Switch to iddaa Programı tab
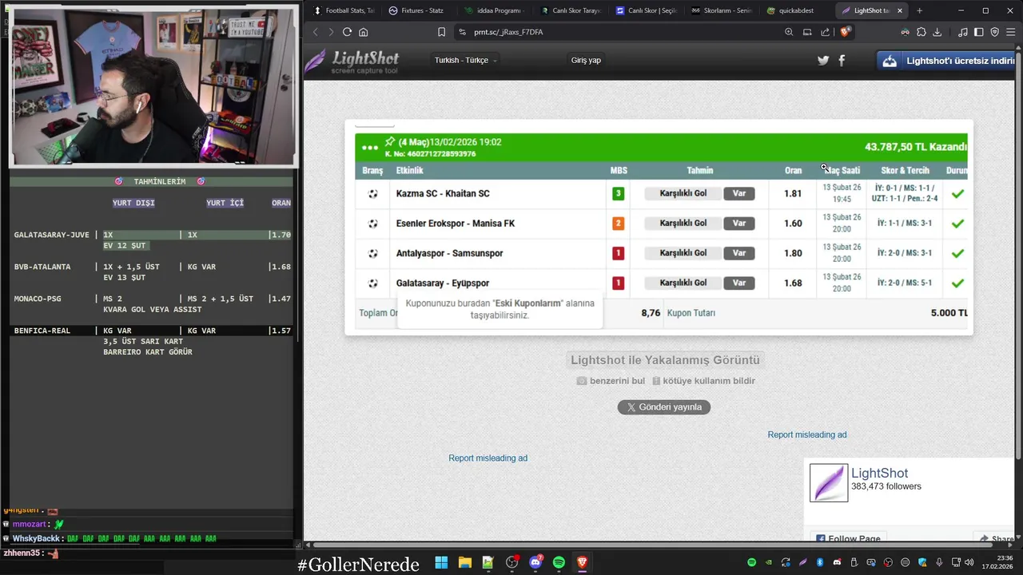1023x575 pixels. click(x=493, y=10)
